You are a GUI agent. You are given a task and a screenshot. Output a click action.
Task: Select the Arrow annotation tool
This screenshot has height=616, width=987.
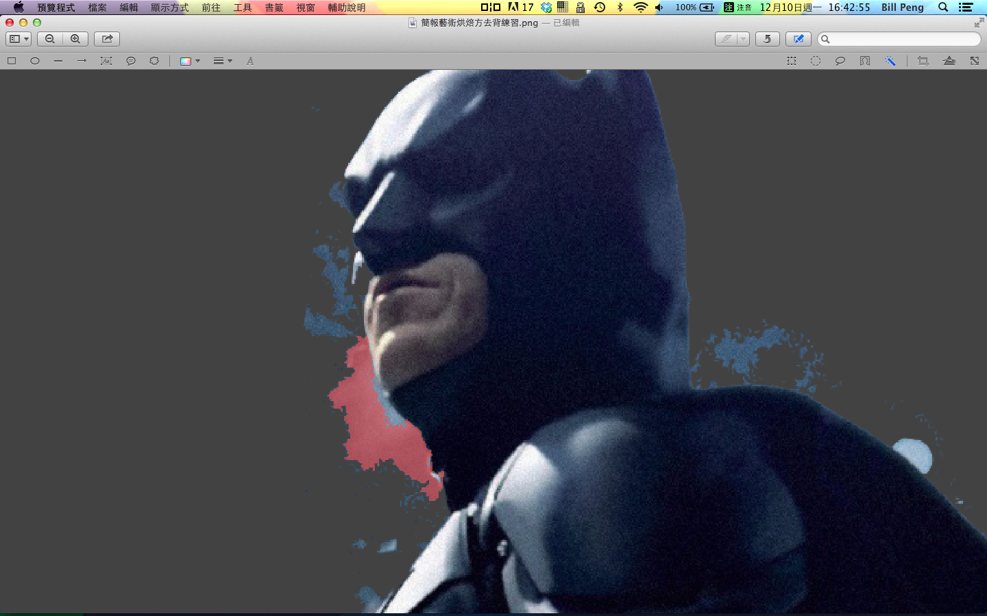pos(82,61)
